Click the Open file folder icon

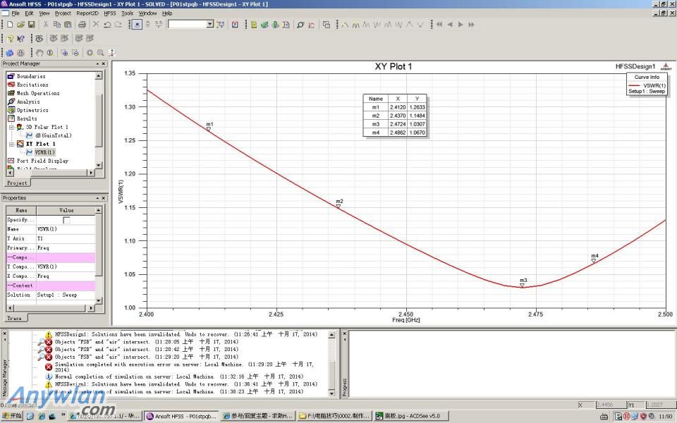click(21, 25)
